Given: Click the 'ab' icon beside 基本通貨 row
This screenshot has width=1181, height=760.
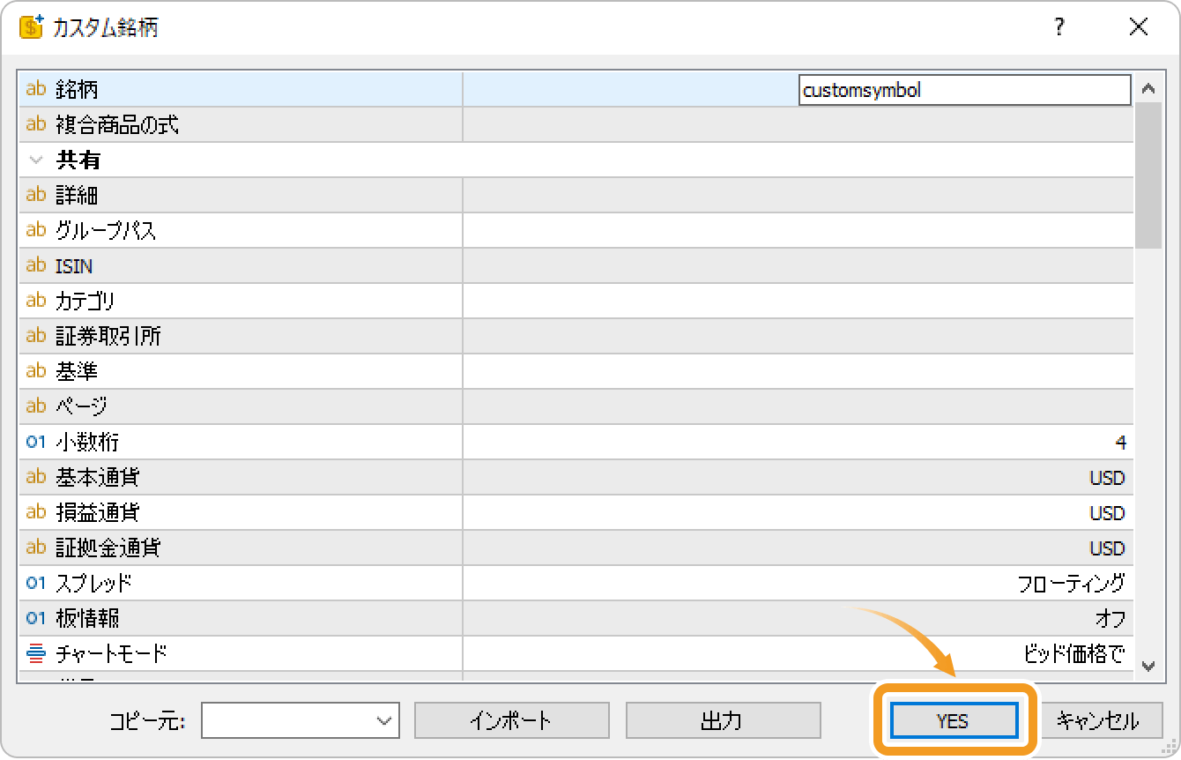Looking at the screenshot, I should coord(36,477).
